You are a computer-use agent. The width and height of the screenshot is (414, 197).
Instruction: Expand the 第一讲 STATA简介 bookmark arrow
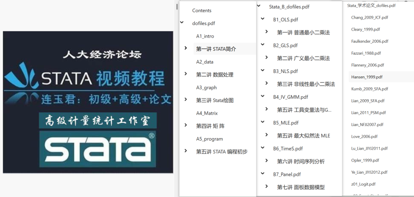(186, 48)
